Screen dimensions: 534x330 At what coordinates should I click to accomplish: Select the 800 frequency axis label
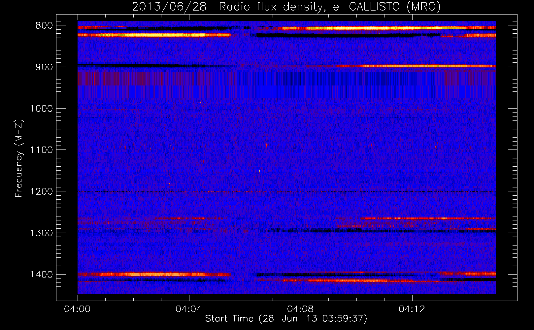coord(44,26)
